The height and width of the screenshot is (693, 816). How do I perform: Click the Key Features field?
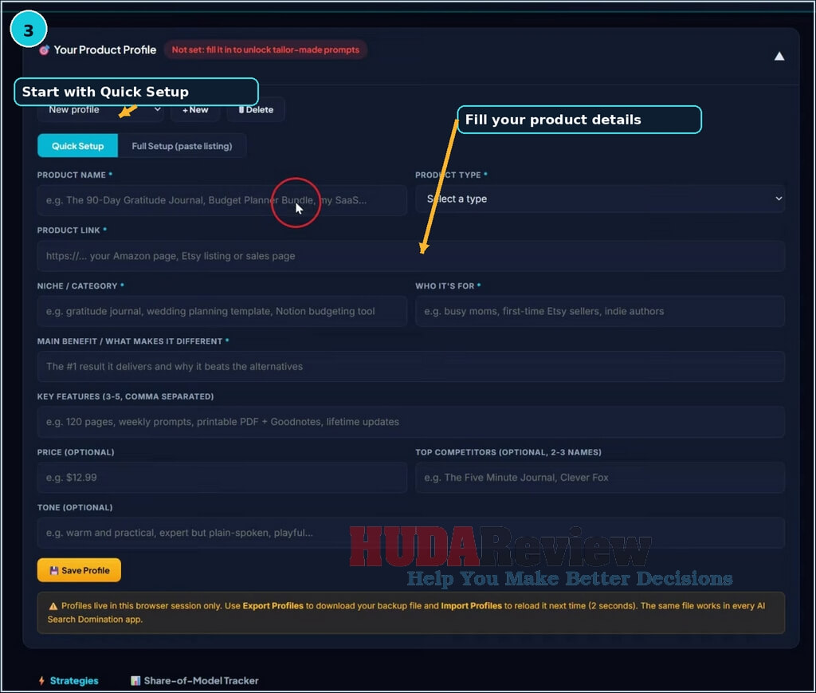[411, 422]
